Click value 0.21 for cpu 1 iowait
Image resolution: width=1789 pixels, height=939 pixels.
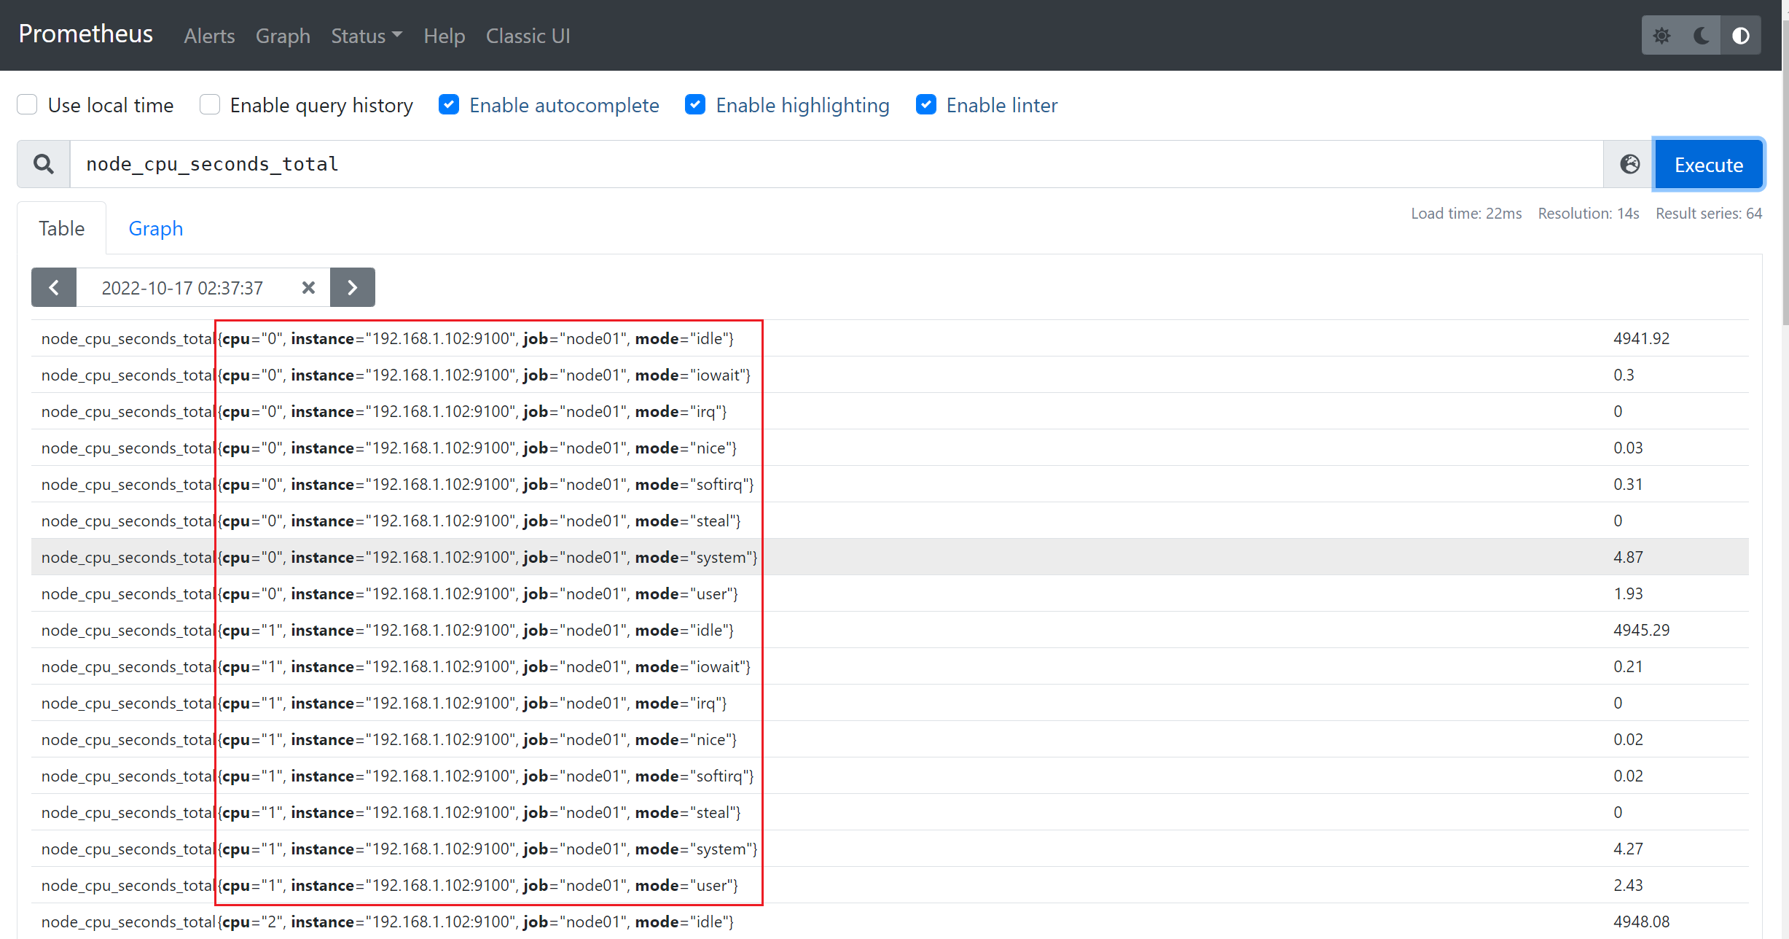[1628, 666]
